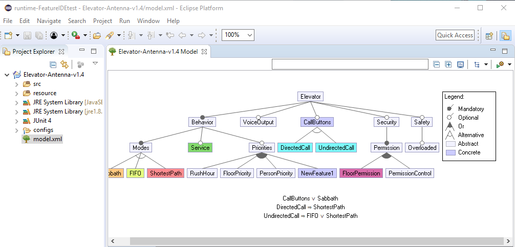Click the Save All toolbar icon
Screen dimensions: 515x247
39,35
